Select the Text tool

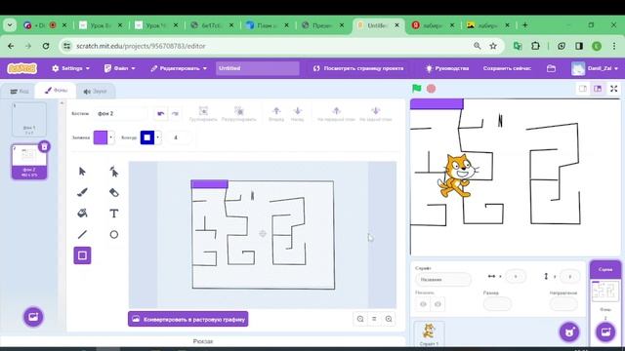coord(114,214)
